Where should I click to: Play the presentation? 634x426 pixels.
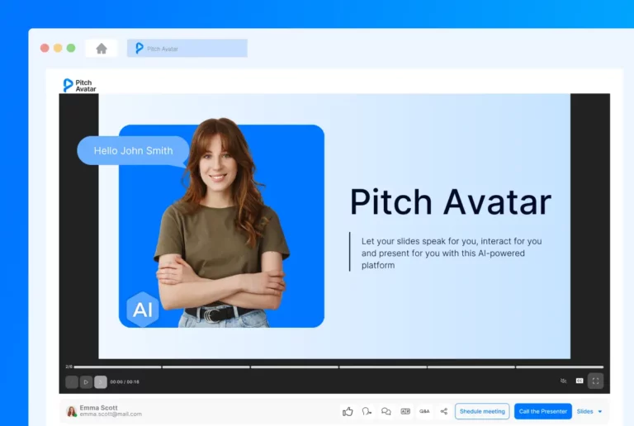pyautogui.click(x=86, y=381)
